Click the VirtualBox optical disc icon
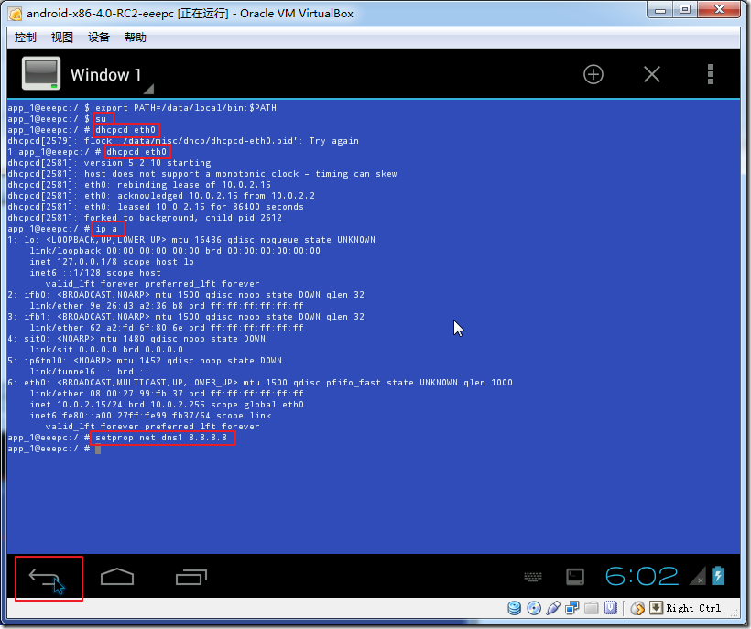Image resolution: width=751 pixels, height=629 pixels. pos(534,608)
